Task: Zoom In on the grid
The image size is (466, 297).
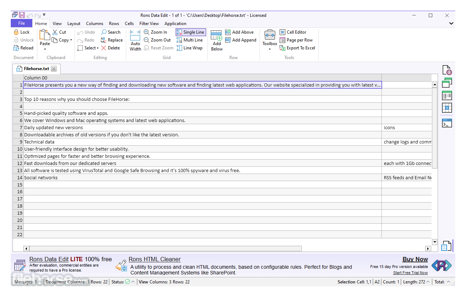Action: click(x=155, y=32)
